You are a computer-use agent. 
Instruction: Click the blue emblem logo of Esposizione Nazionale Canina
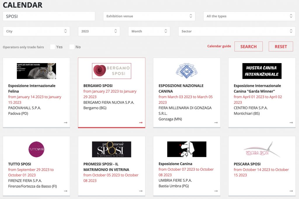pyautogui.click(x=187, y=71)
